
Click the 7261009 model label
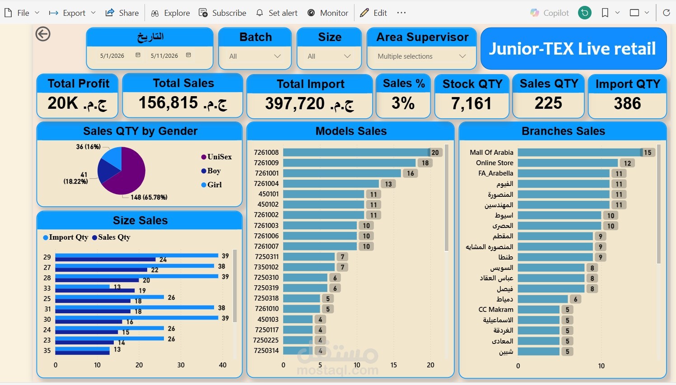click(266, 162)
